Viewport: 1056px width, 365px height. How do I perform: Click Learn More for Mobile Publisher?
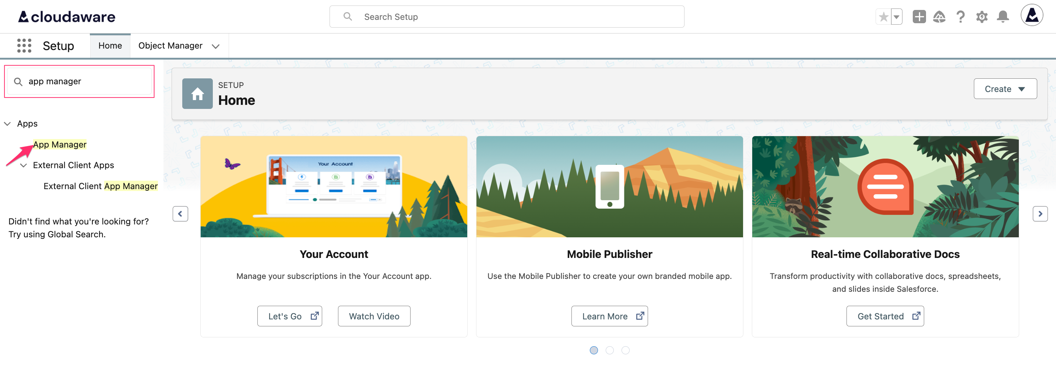click(x=609, y=316)
